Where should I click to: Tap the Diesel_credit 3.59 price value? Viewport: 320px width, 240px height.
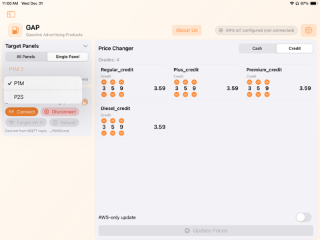point(159,127)
